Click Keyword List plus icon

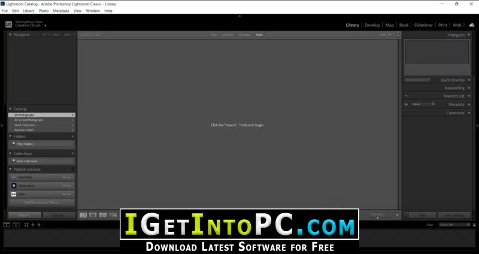(406, 96)
